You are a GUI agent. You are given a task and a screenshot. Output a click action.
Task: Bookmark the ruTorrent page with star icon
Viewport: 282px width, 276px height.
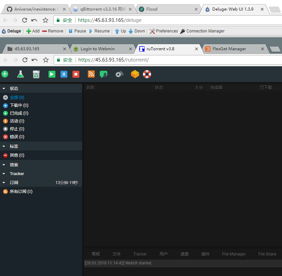pyautogui.click(x=46, y=60)
